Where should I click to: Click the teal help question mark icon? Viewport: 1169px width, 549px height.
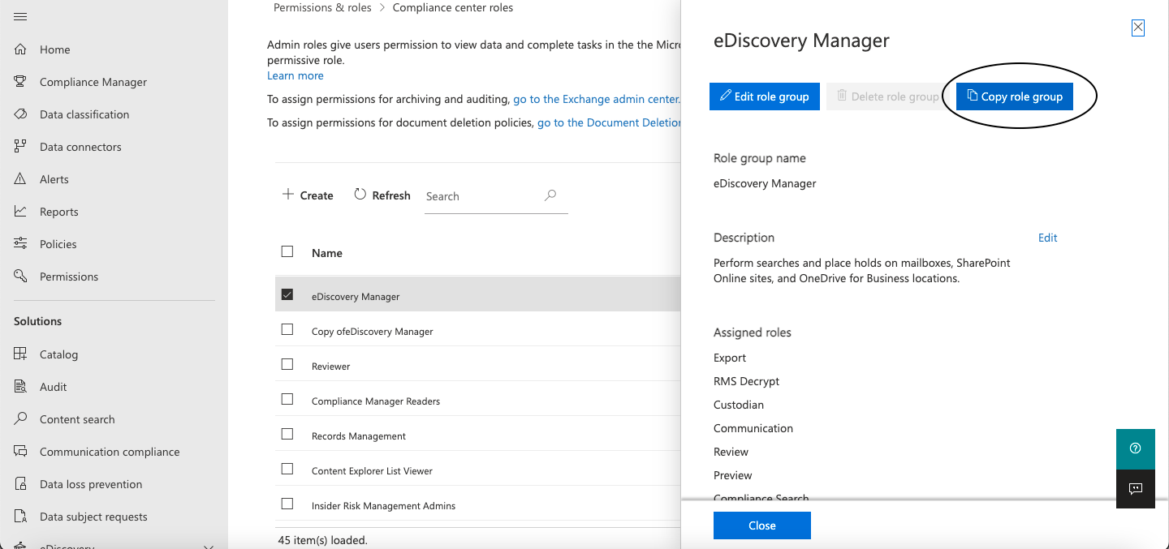[x=1136, y=448]
